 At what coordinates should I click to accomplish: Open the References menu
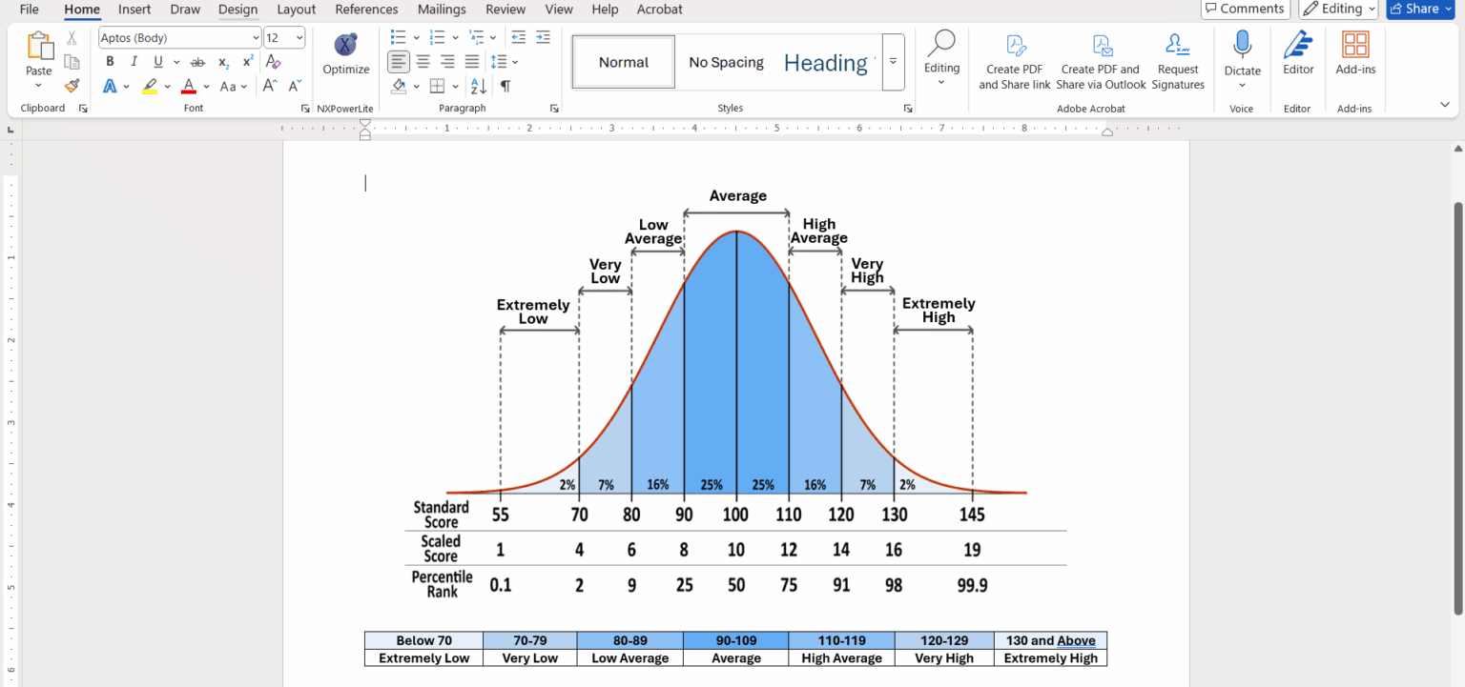tap(366, 10)
